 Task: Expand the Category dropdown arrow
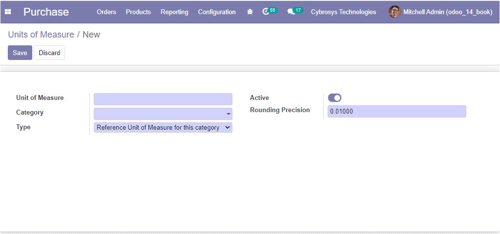(x=229, y=114)
